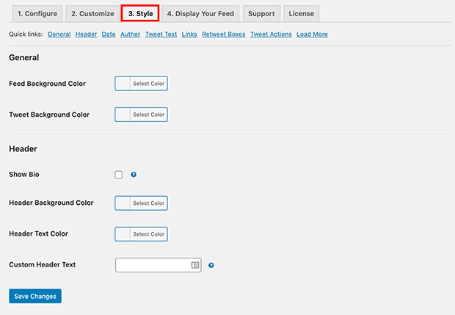455x315 pixels.
Task: Open Feed Background Color picker
Action: click(142, 84)
